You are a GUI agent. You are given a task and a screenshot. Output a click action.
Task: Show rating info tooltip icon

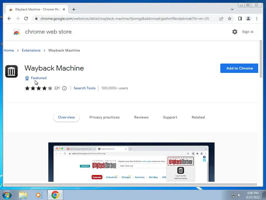(64, 88)
